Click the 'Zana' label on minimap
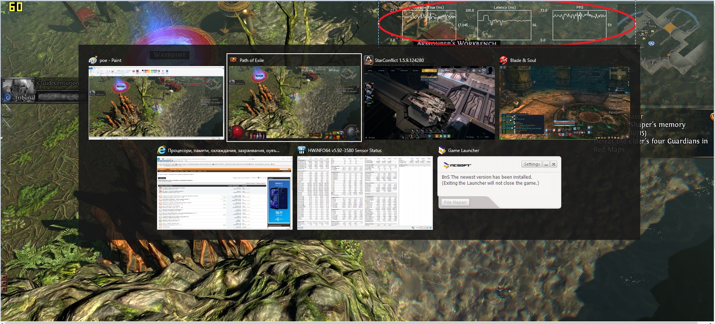Screen dimensions: 715x324 646,22
